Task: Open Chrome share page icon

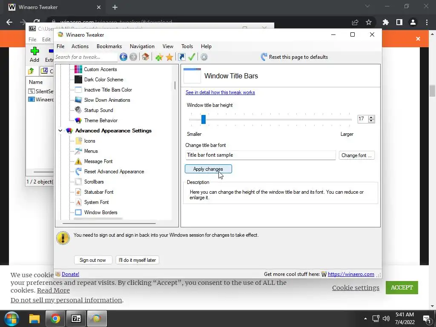Action: click(355, 22)
